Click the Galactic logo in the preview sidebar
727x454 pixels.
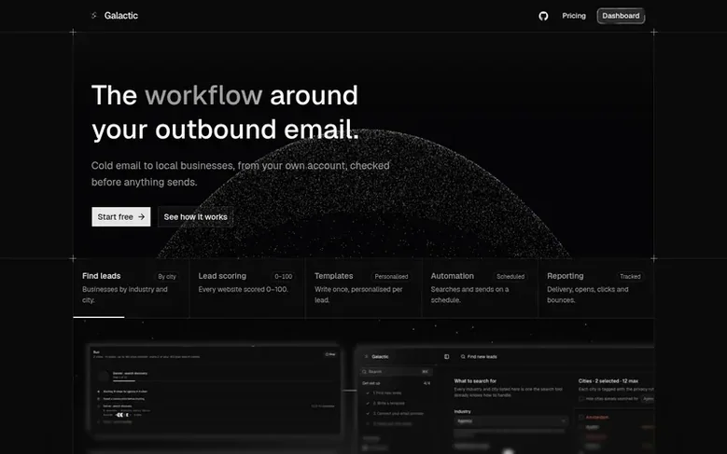tap(366, 357)
